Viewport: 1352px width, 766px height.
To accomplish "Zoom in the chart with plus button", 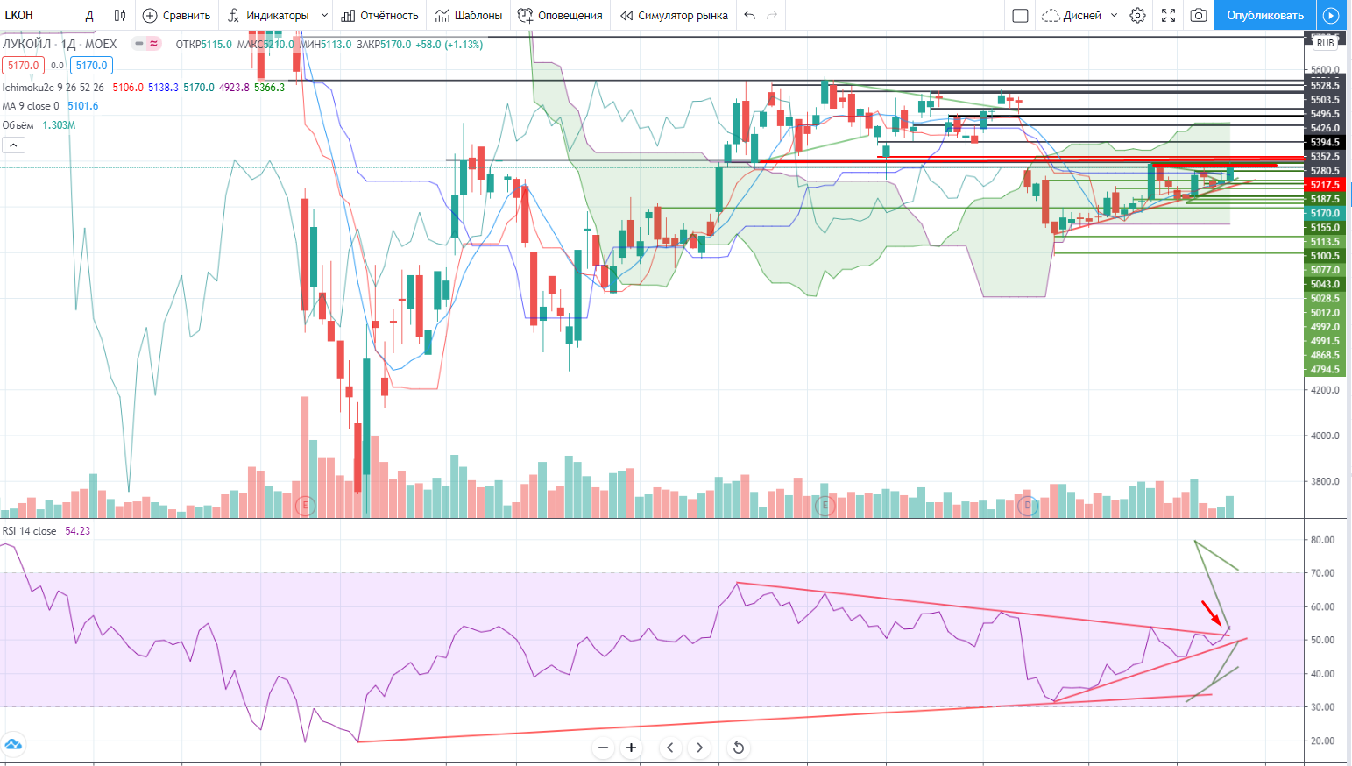I will click(x=631, y=748).
